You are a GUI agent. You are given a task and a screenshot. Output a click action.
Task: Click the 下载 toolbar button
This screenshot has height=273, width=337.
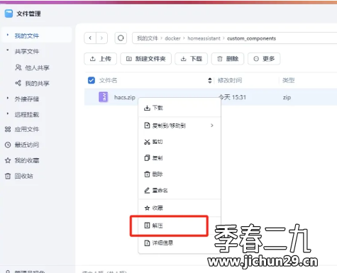191,59
